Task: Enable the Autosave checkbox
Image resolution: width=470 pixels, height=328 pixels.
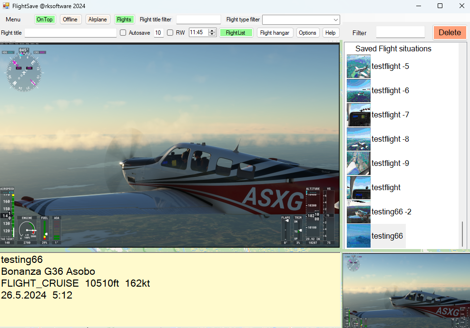Action: 123,33
